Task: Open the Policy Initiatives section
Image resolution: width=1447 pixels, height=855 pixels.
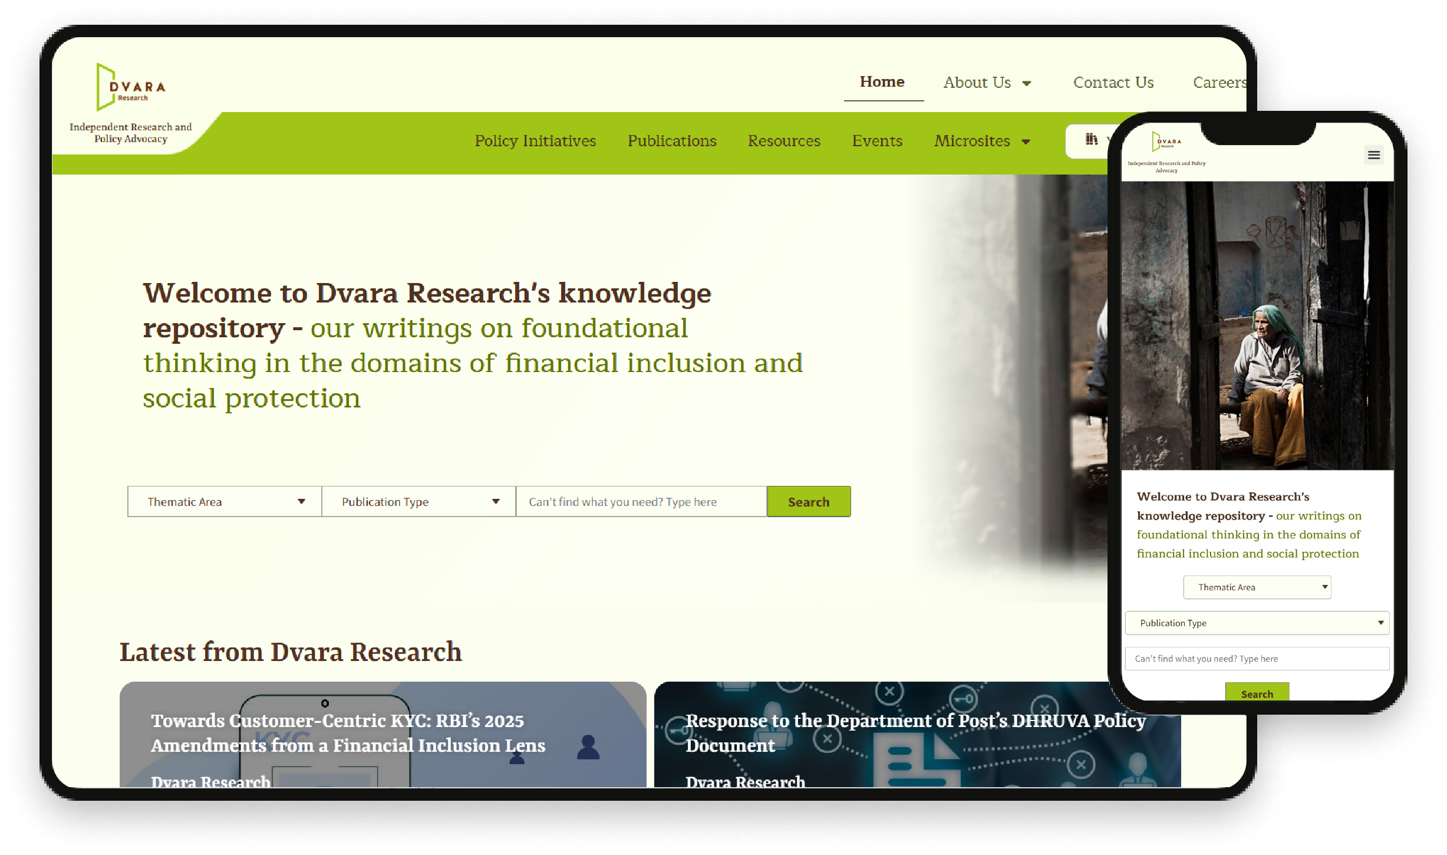Action: (535, 141)
